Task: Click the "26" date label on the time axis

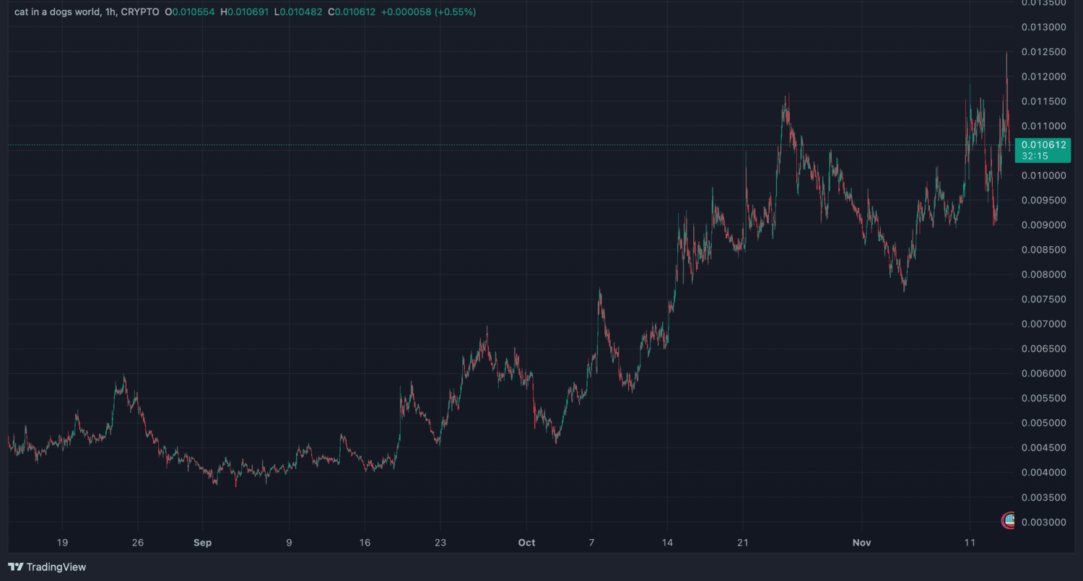Action: tap(139, 543)
